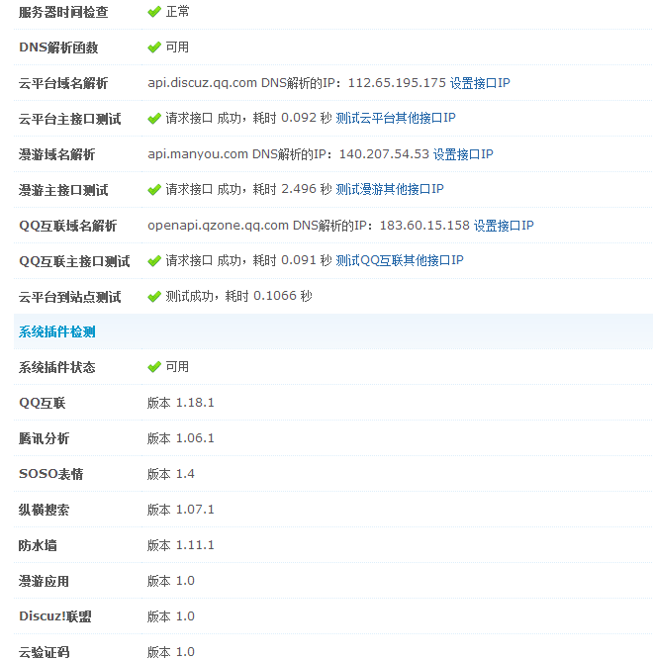Open 测试云平台其他接口IP link

(x=396, y=119)
